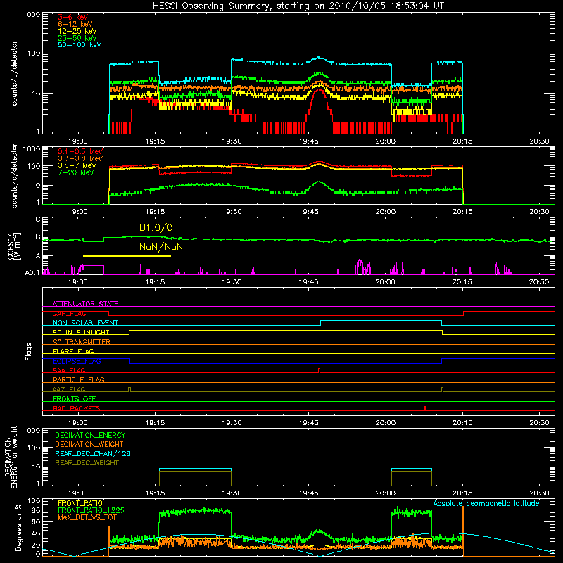Click the HESSI Observing Summary title text
563x563 pixels.
tap(298, 6)
